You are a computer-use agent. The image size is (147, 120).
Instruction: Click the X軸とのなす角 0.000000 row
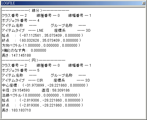[24, 50]
